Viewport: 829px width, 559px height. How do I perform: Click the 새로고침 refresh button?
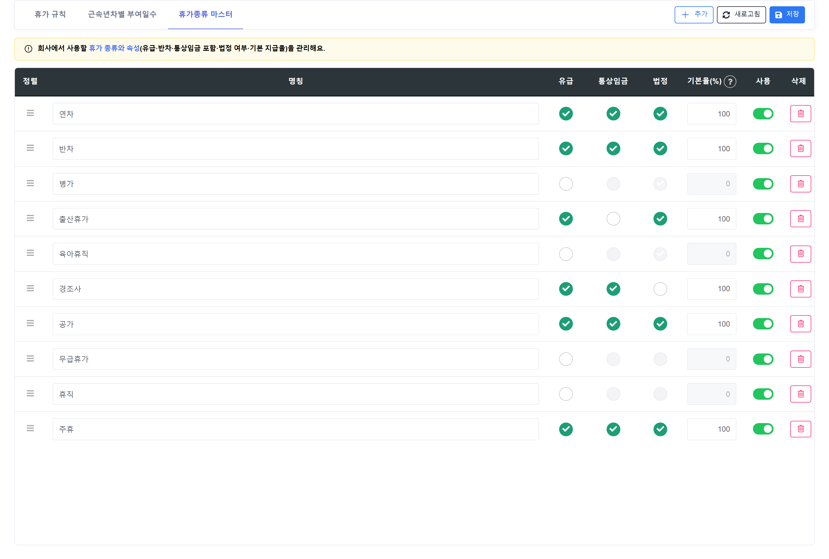(x=741, y=15)
